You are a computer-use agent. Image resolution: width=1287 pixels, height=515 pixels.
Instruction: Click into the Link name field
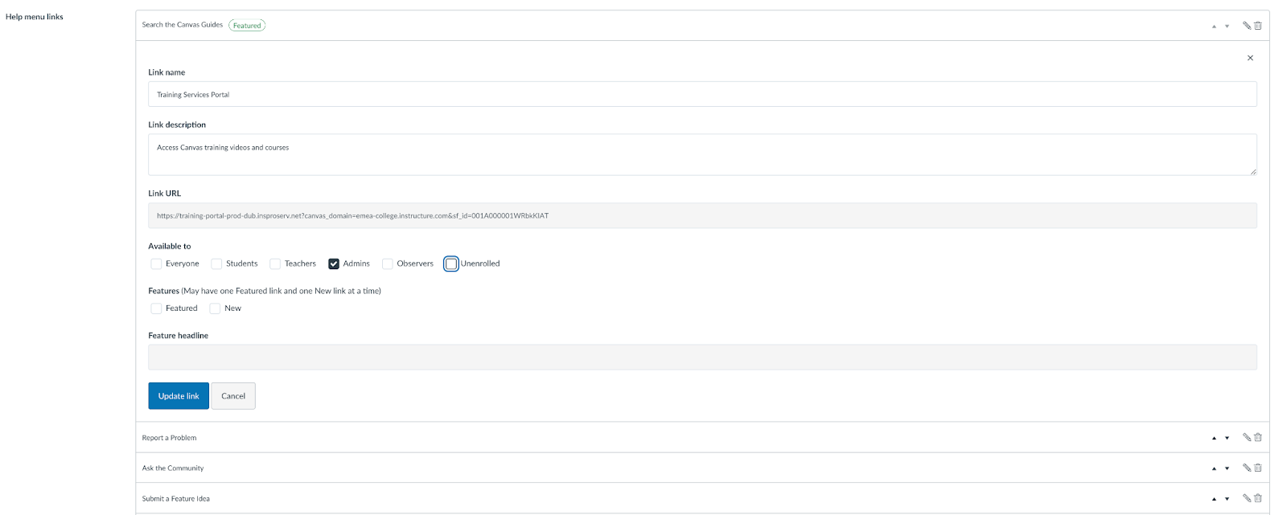[702, 94]
